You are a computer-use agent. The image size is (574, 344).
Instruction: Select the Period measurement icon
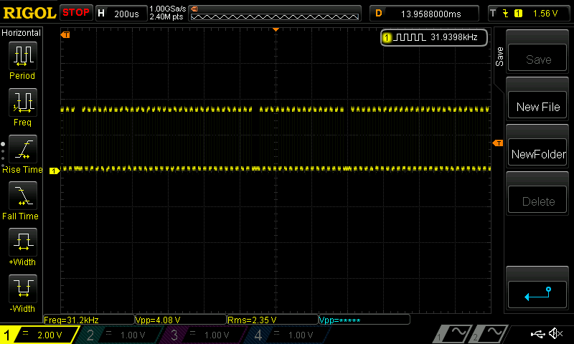coord(22,55)
